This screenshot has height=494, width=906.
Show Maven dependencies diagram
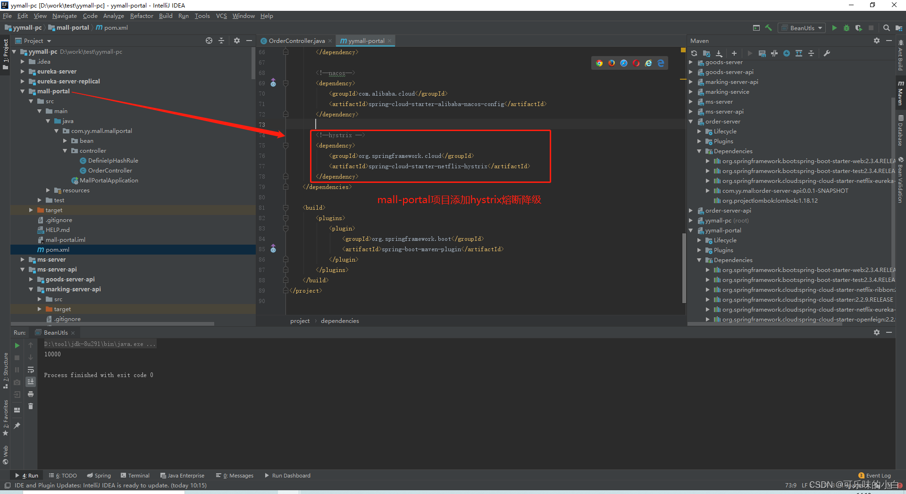[799, 53]
